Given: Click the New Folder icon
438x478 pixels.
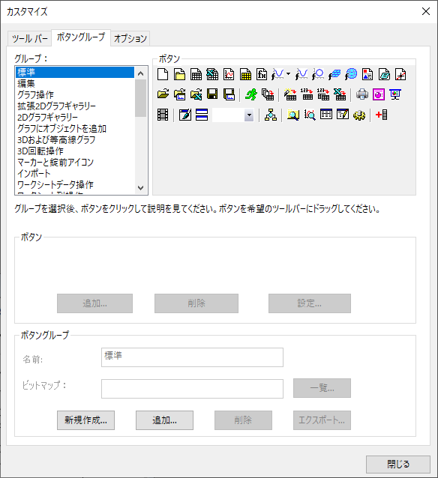Looking at the screenshot, I should (x=179, y=74).
